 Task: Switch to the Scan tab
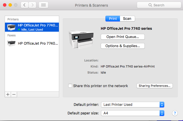coord(127,18)
